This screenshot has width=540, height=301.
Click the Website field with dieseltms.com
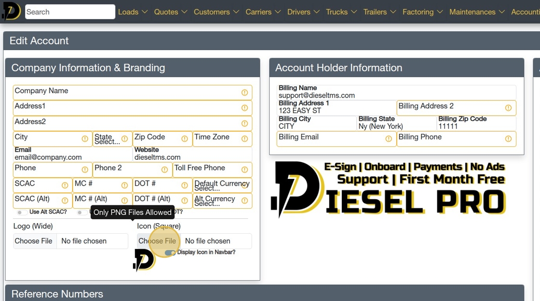[192, 154]
